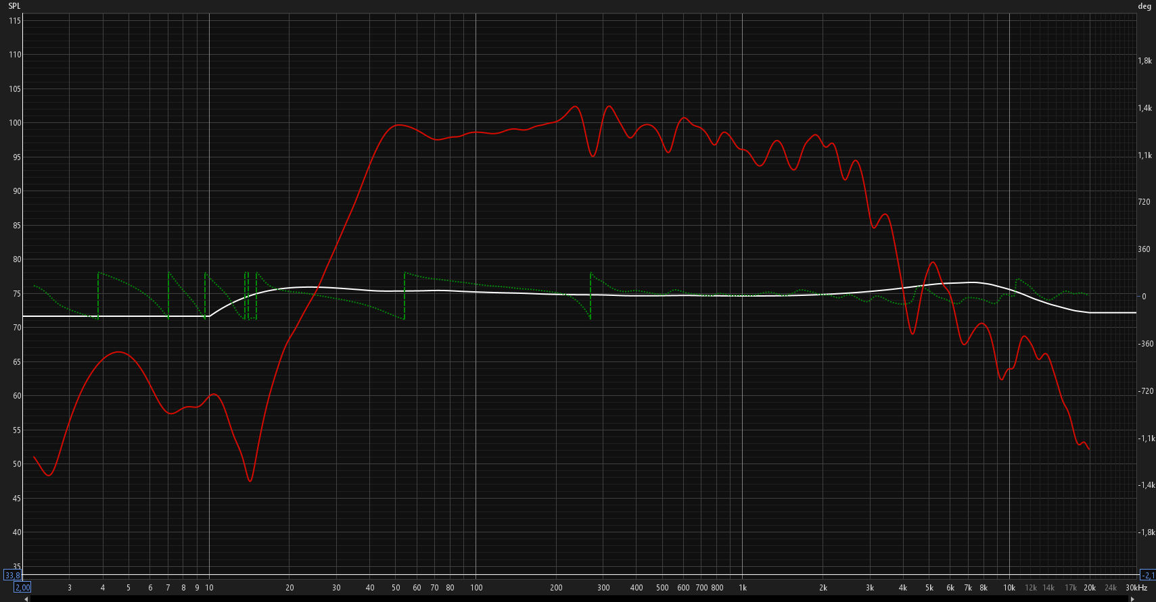This screenshot has height=602, width=1156.
Task: Click the scroll-left arrow below the graph
Action: (x=26, y=599)
